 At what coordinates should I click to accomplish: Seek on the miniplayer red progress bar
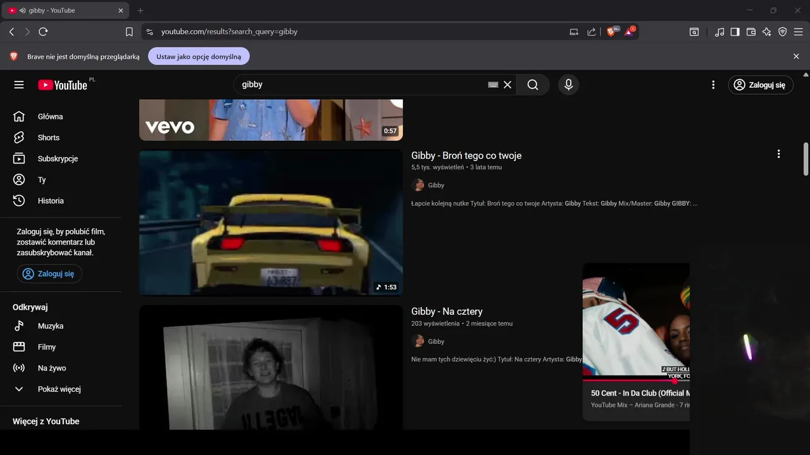636,380
